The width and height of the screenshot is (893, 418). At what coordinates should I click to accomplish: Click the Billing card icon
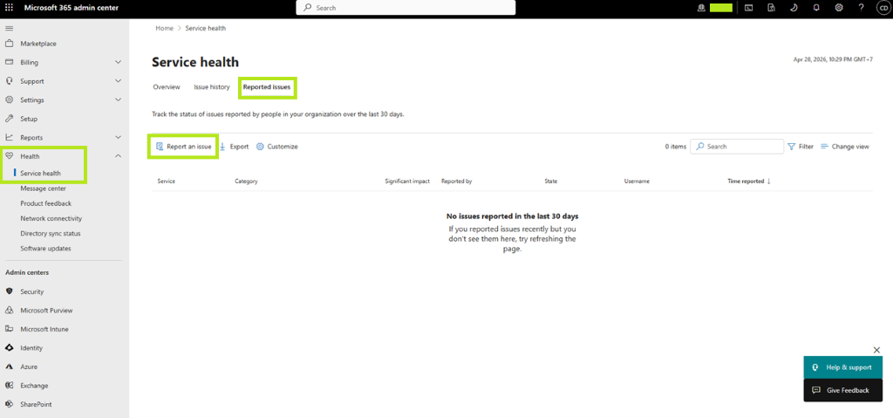click(9, 62)
